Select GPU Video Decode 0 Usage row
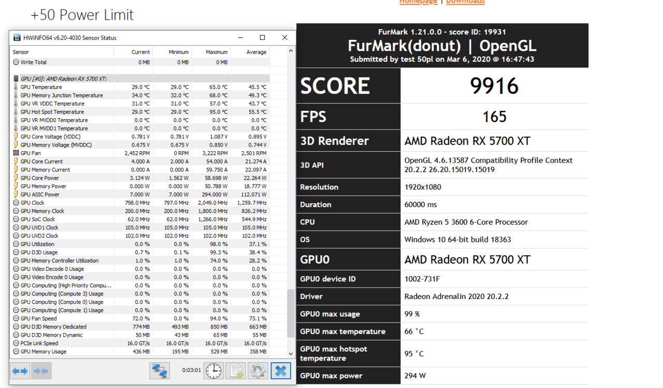This screenshot has width=663, height=388. pos(140,269)
